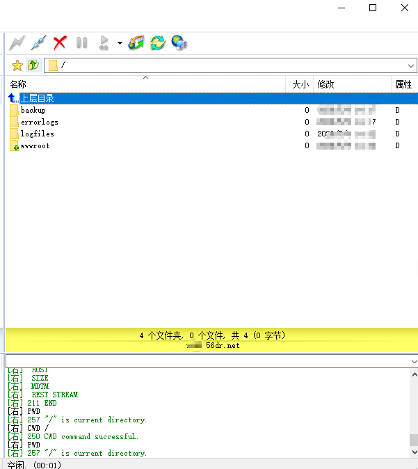Expand the remote path dropdown arrow
Viewport: 418px width, 469px height.
coord(411,65)
